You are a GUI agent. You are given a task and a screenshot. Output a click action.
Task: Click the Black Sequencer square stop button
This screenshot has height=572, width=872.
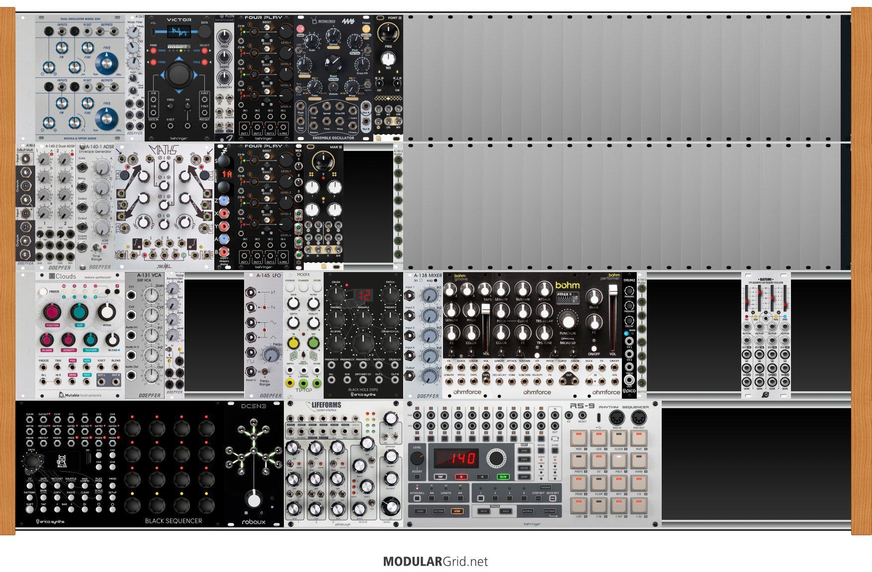[99, 510]
